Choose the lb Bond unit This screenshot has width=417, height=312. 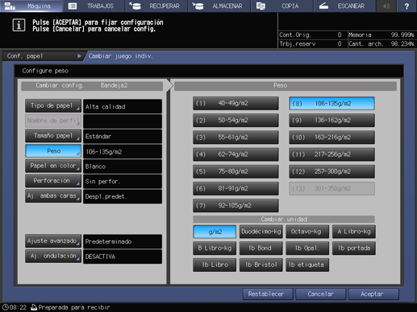pyautogui.click(x=261, y=248)
